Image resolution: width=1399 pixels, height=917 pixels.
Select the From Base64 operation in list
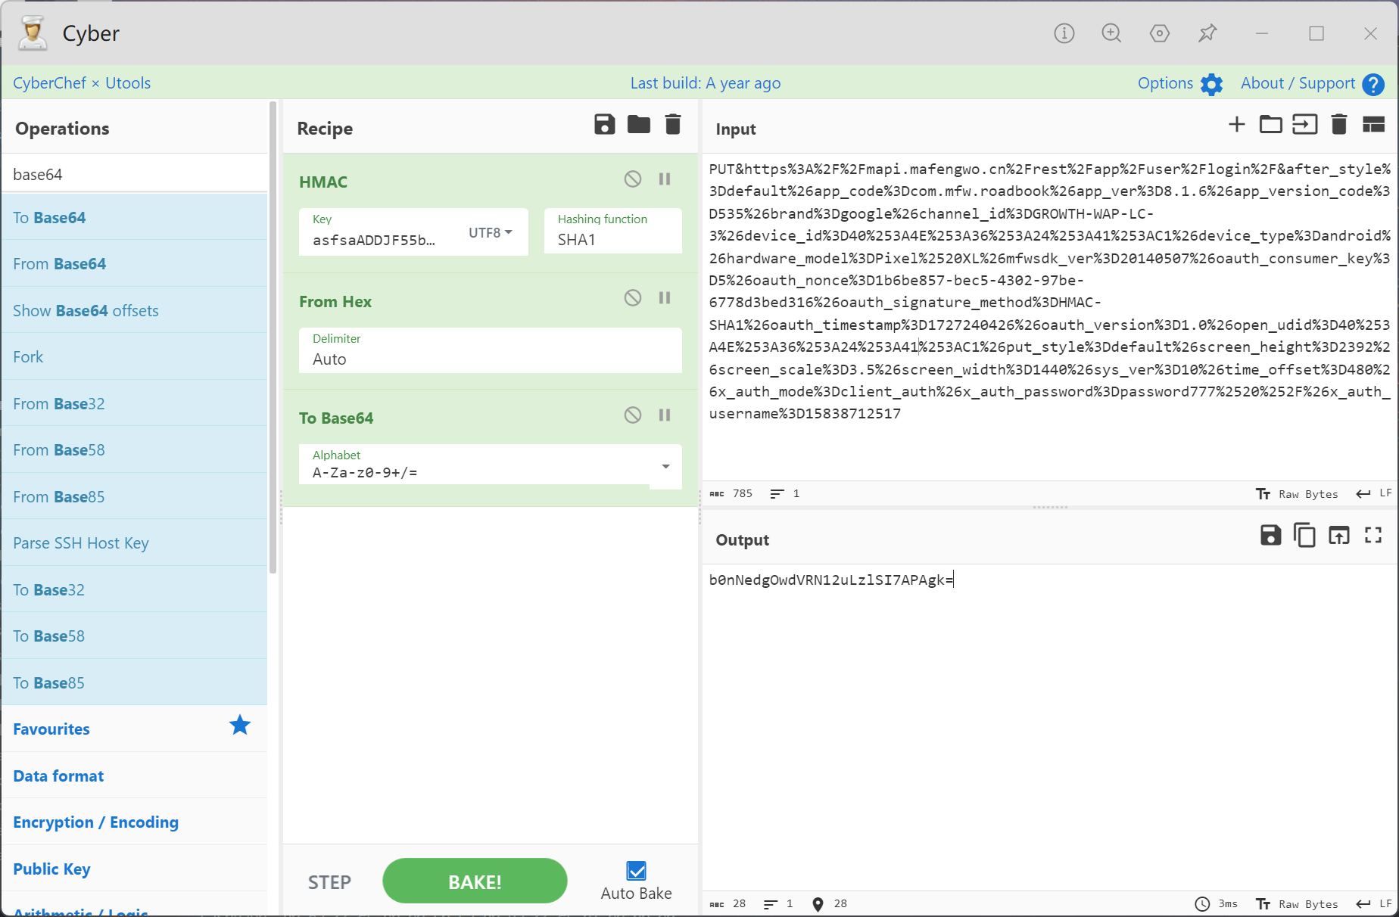tap(135, 264)
